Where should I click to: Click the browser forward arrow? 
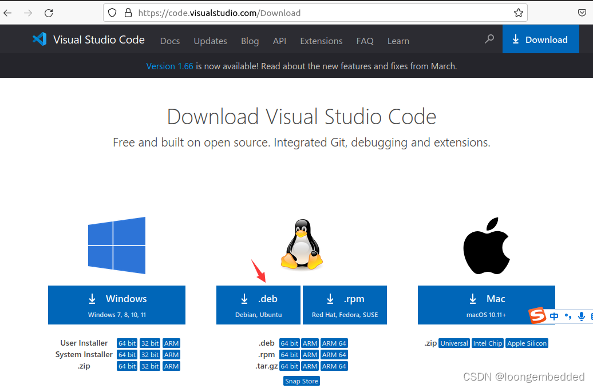coord(28,13)
